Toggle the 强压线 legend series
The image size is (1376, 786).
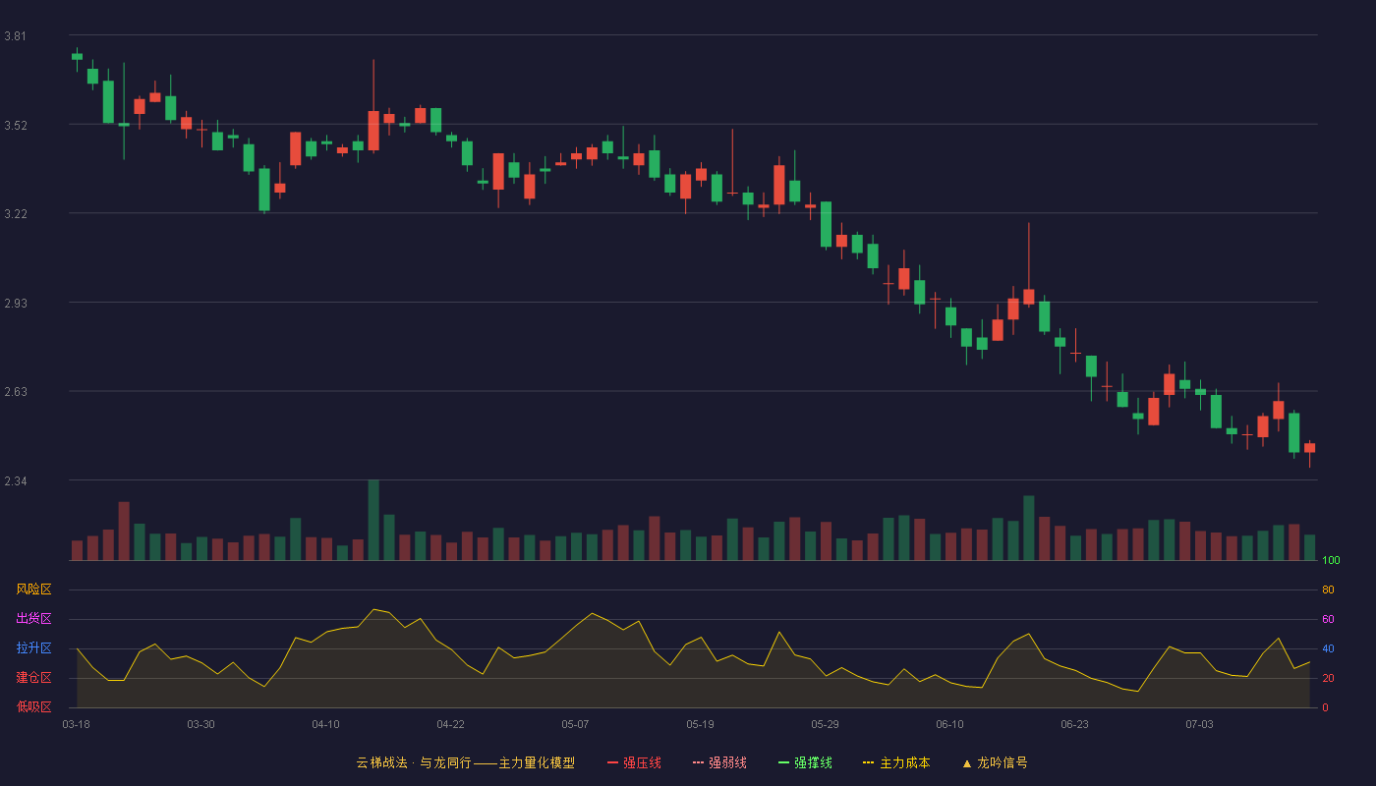coord(634,762)
